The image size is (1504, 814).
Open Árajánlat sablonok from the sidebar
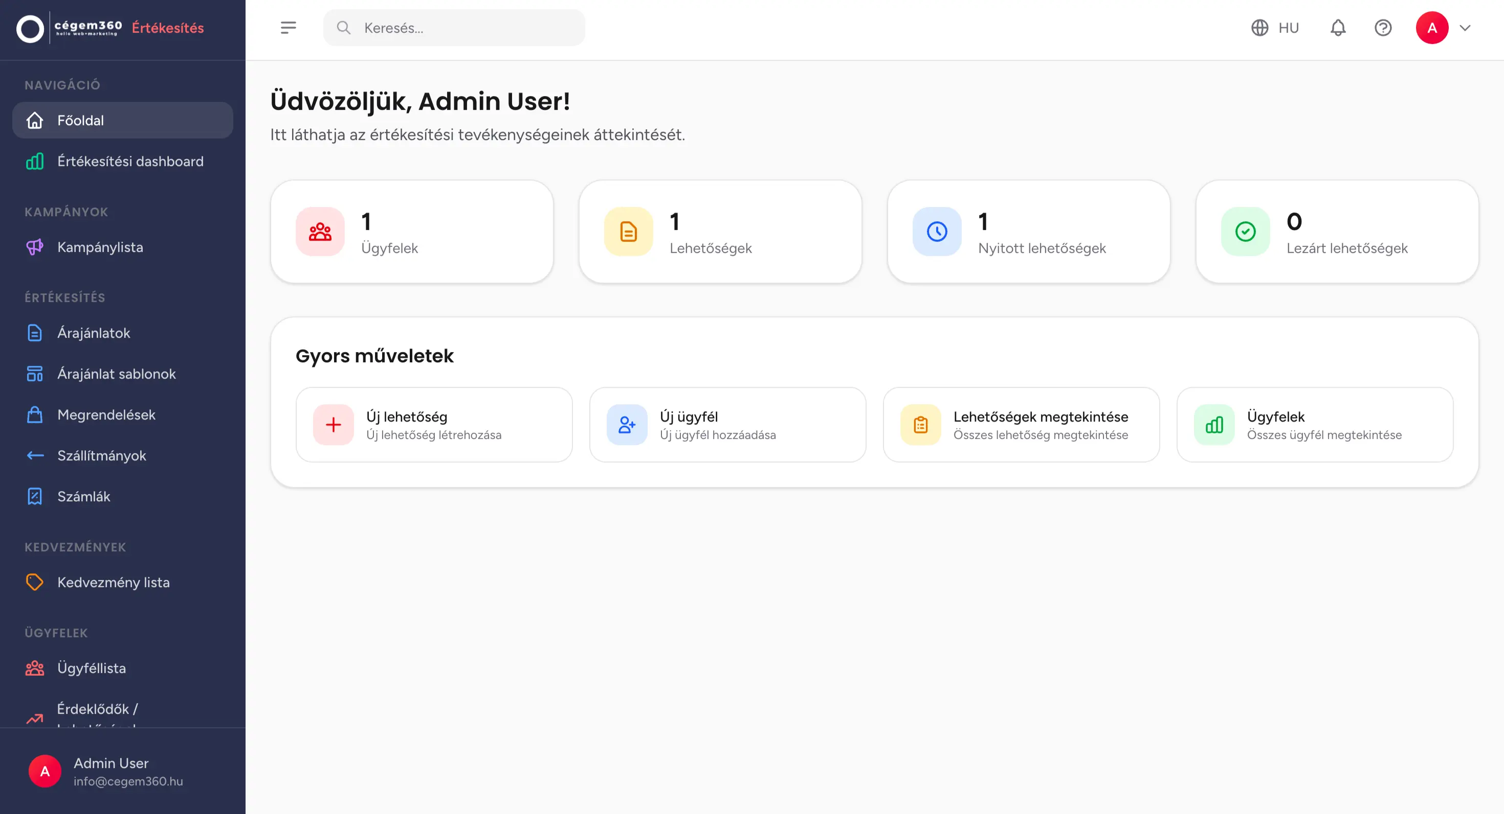click(x=116, y=373)
